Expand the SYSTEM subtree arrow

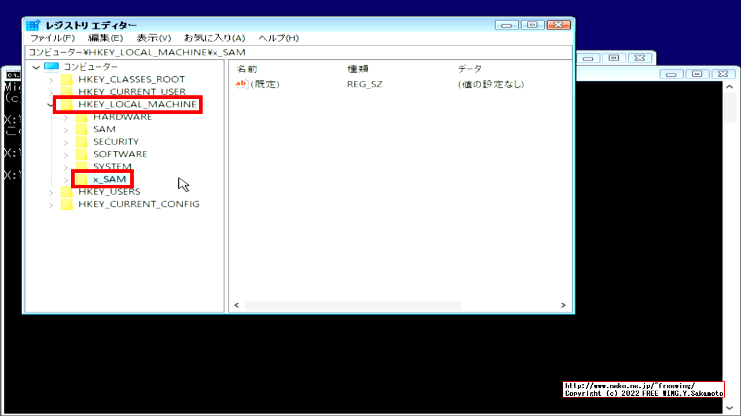(65, 166)
